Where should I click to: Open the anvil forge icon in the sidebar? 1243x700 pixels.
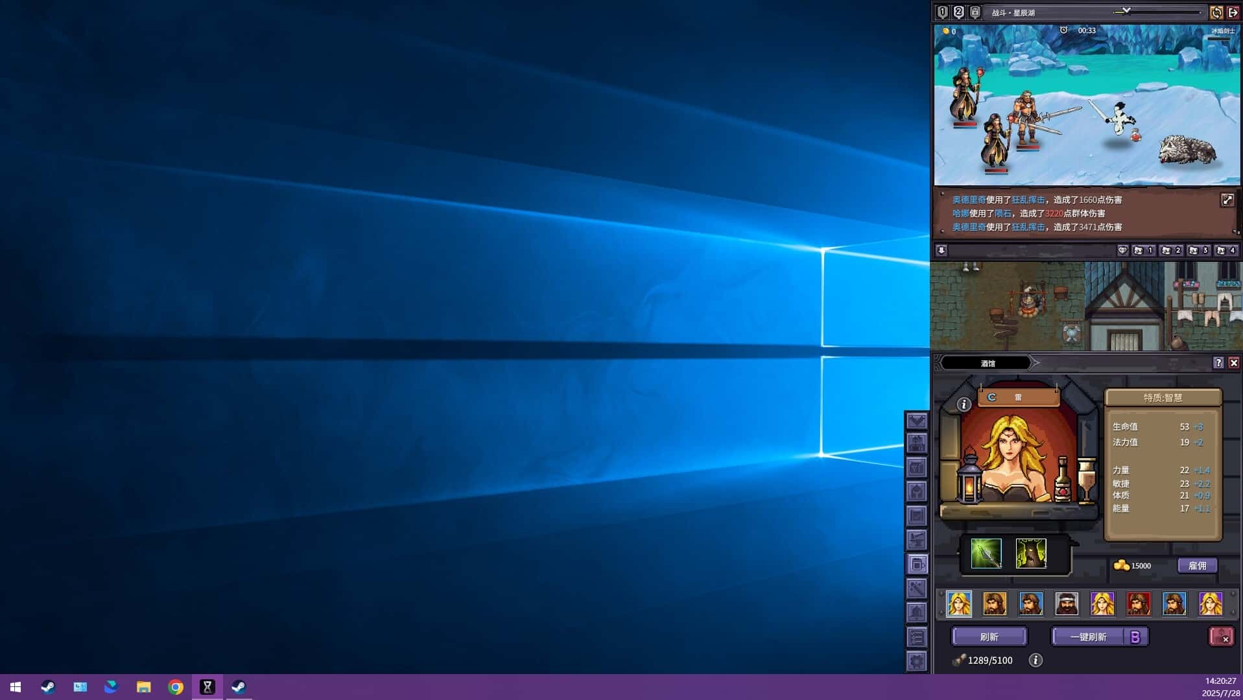point(916,540)
